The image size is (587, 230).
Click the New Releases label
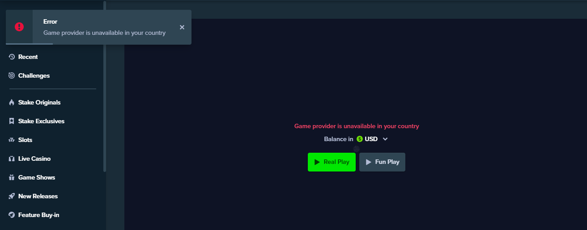[38, 196]
